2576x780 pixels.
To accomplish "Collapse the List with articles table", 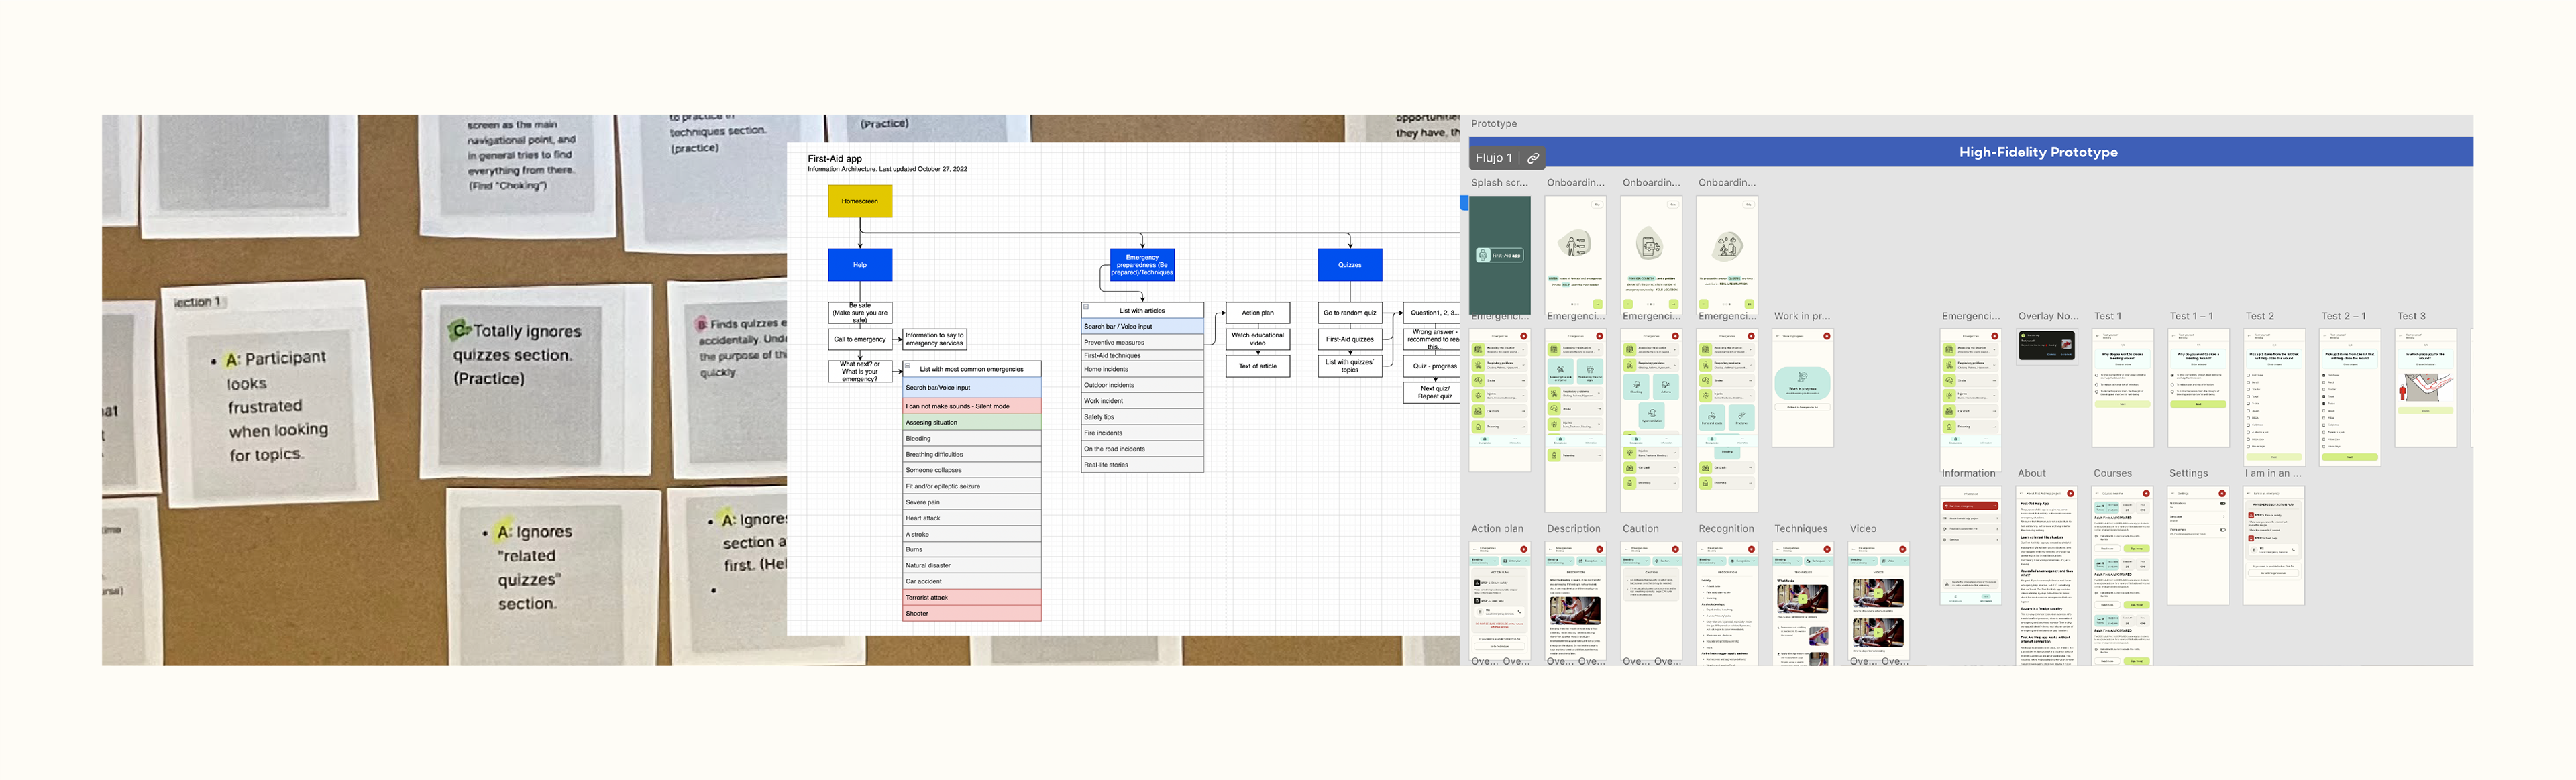I will [1086, 307].
